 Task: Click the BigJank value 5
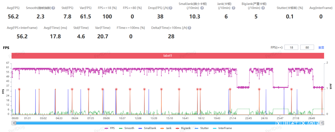click(256, 17)
